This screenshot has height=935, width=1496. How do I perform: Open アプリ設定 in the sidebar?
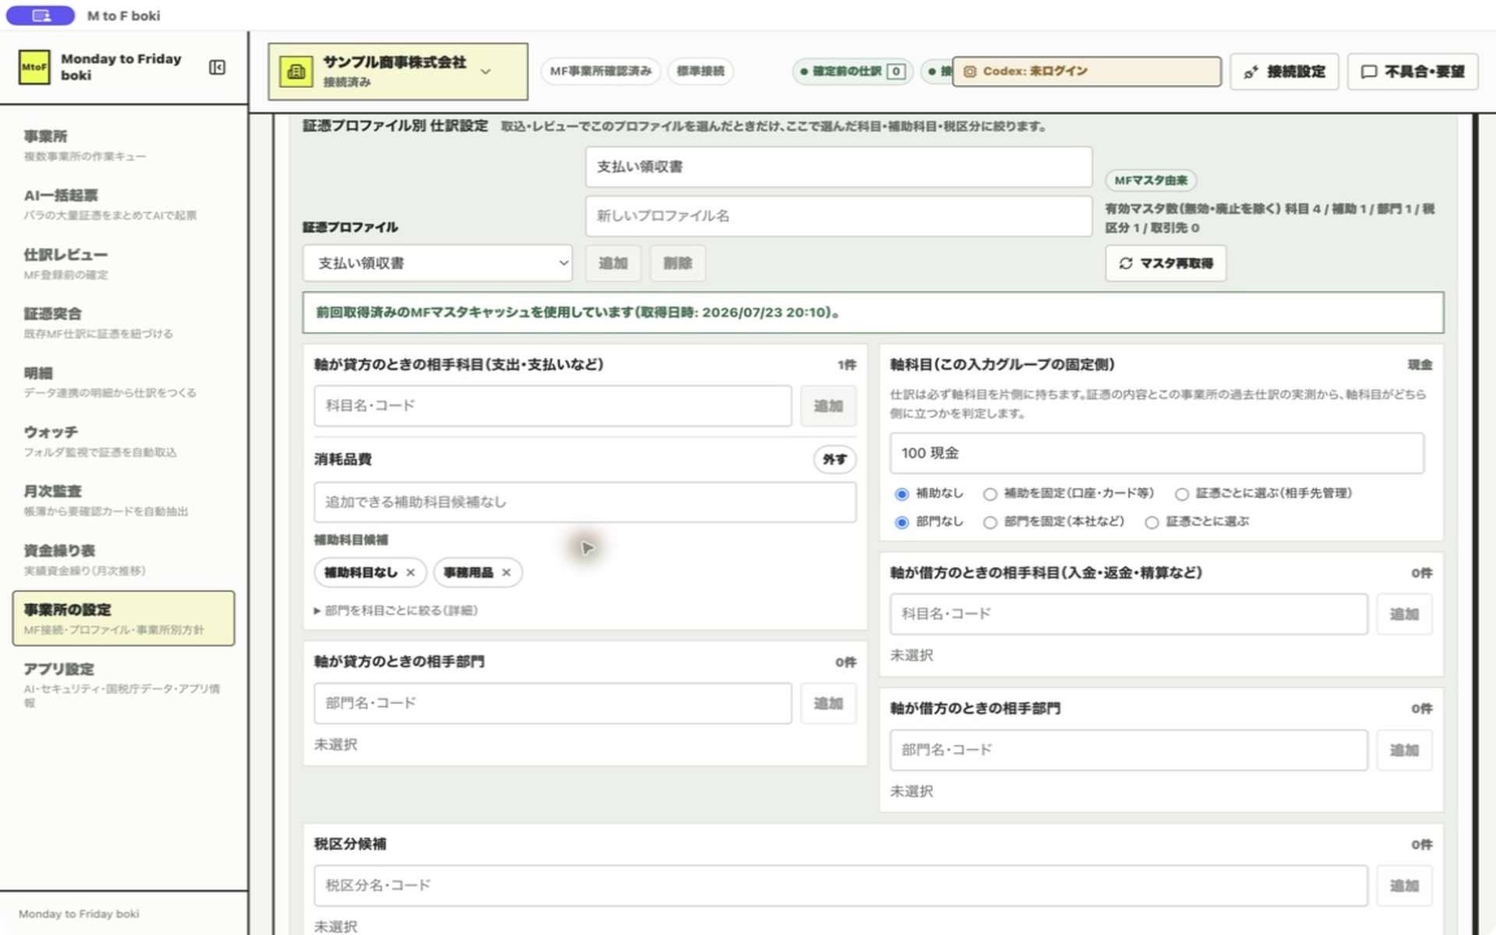(x=123, y=684)
